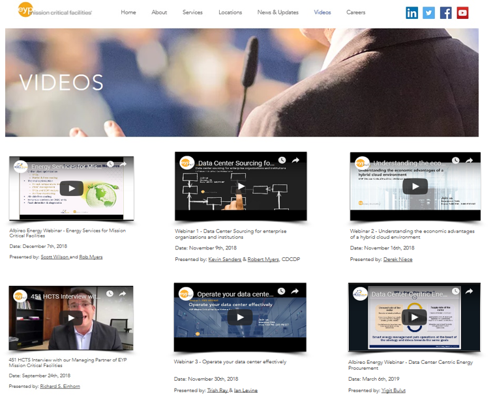493x401 pixels.
Task: Click Watch Later clock on Data Center Sourcing video
Action: point(282,160)
